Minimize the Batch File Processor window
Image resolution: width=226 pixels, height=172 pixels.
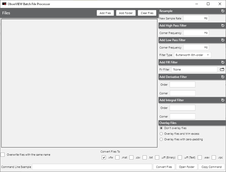[x=197, y=4]
